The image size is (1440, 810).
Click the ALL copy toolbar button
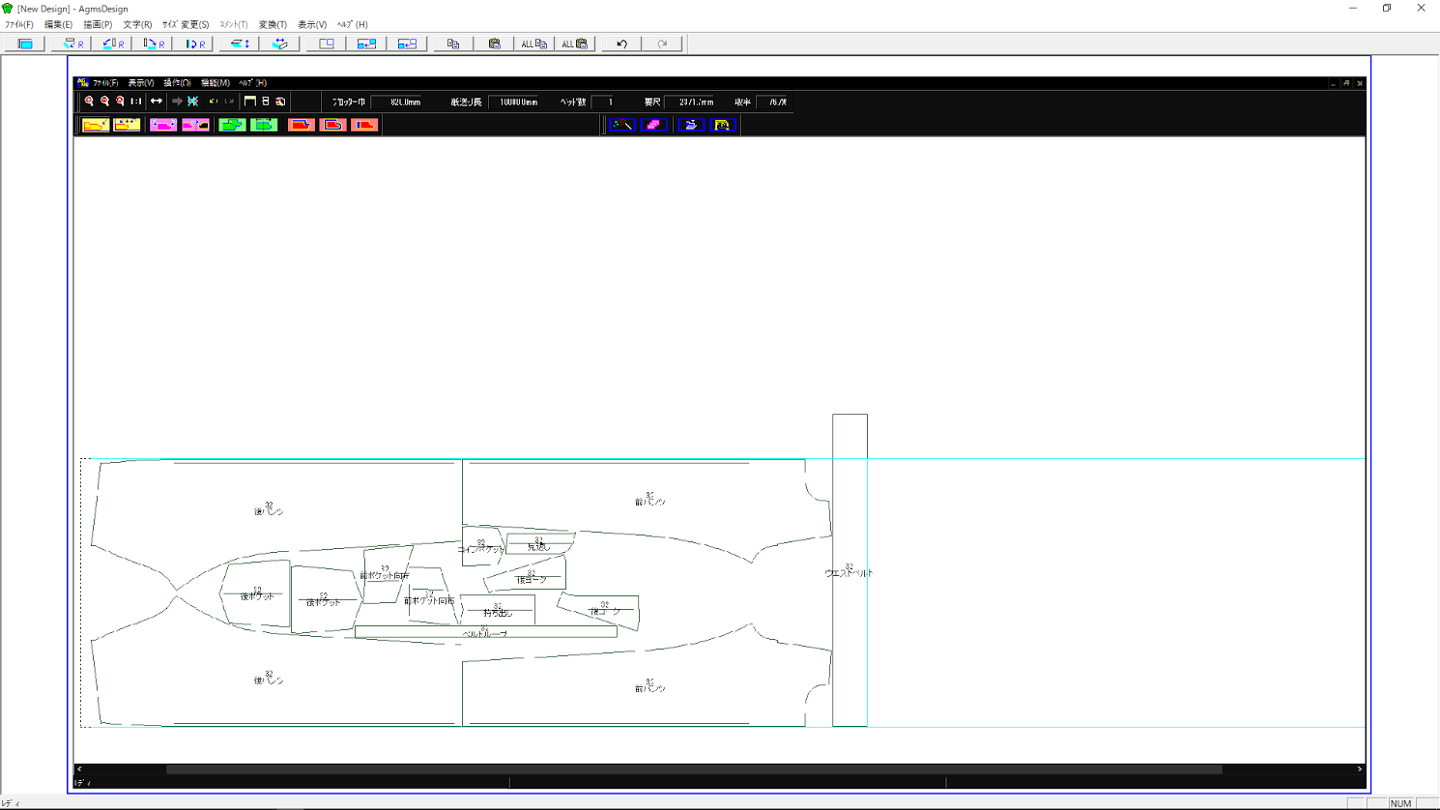(533, 43)
